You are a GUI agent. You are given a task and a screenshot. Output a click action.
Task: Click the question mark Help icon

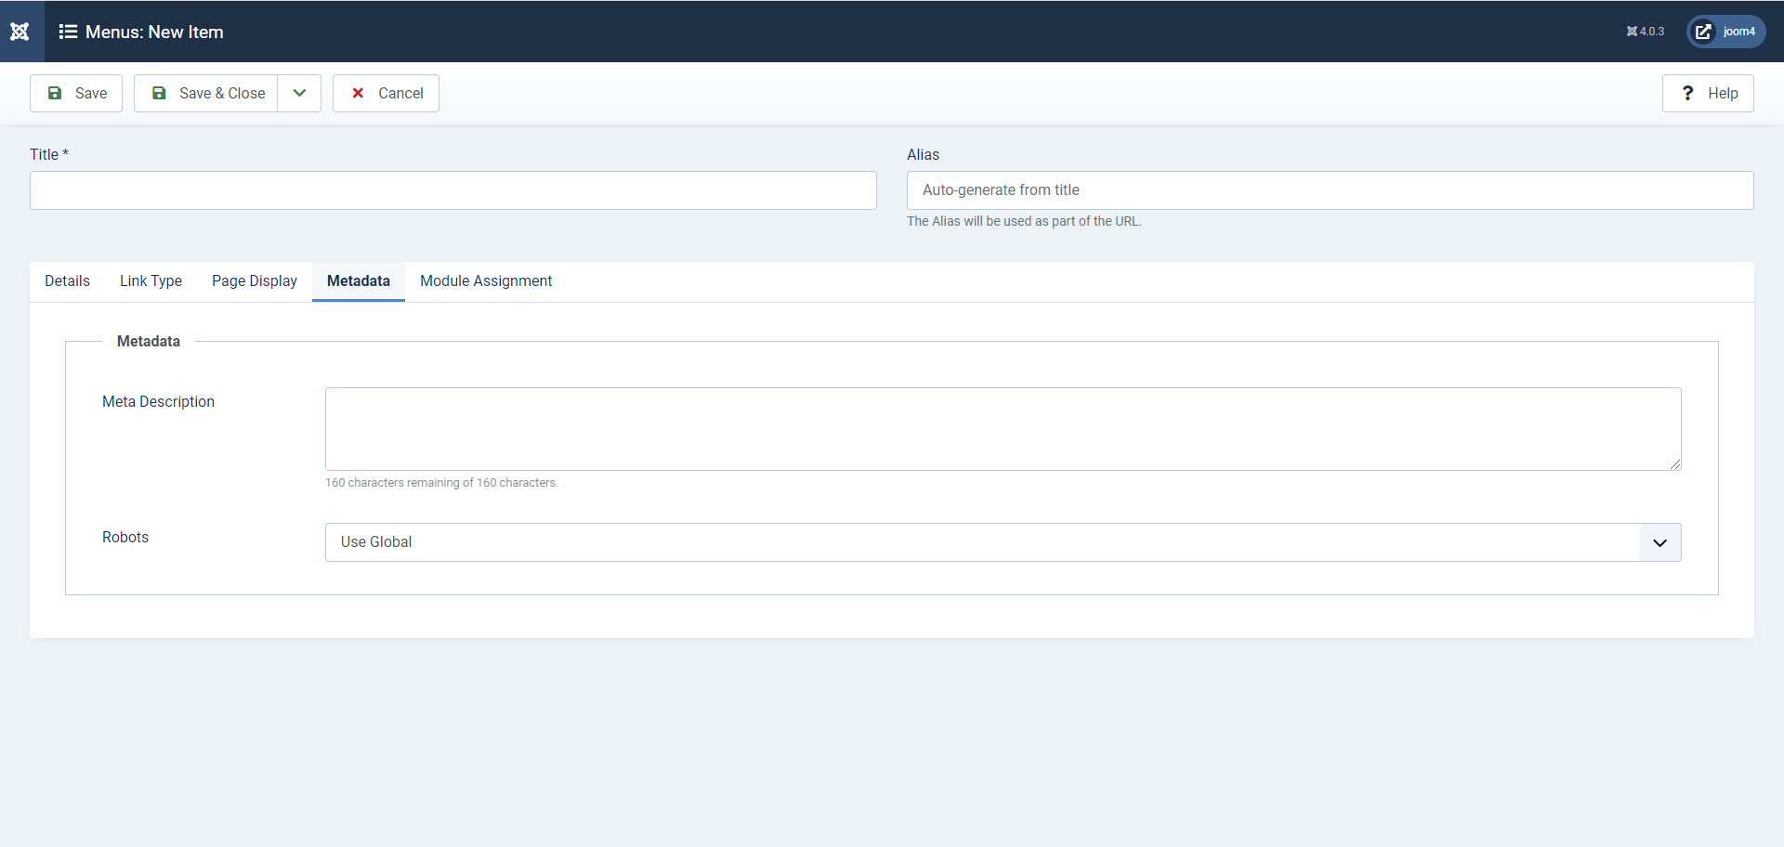(x=1688, y=93)
